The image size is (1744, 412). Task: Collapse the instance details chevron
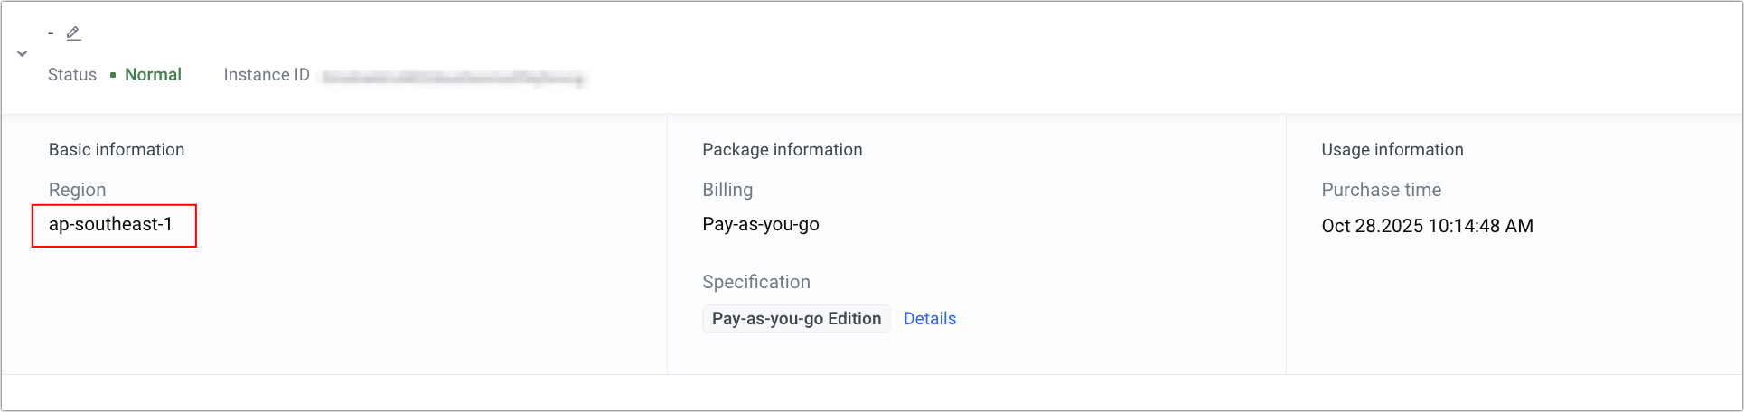pos(23,54)
